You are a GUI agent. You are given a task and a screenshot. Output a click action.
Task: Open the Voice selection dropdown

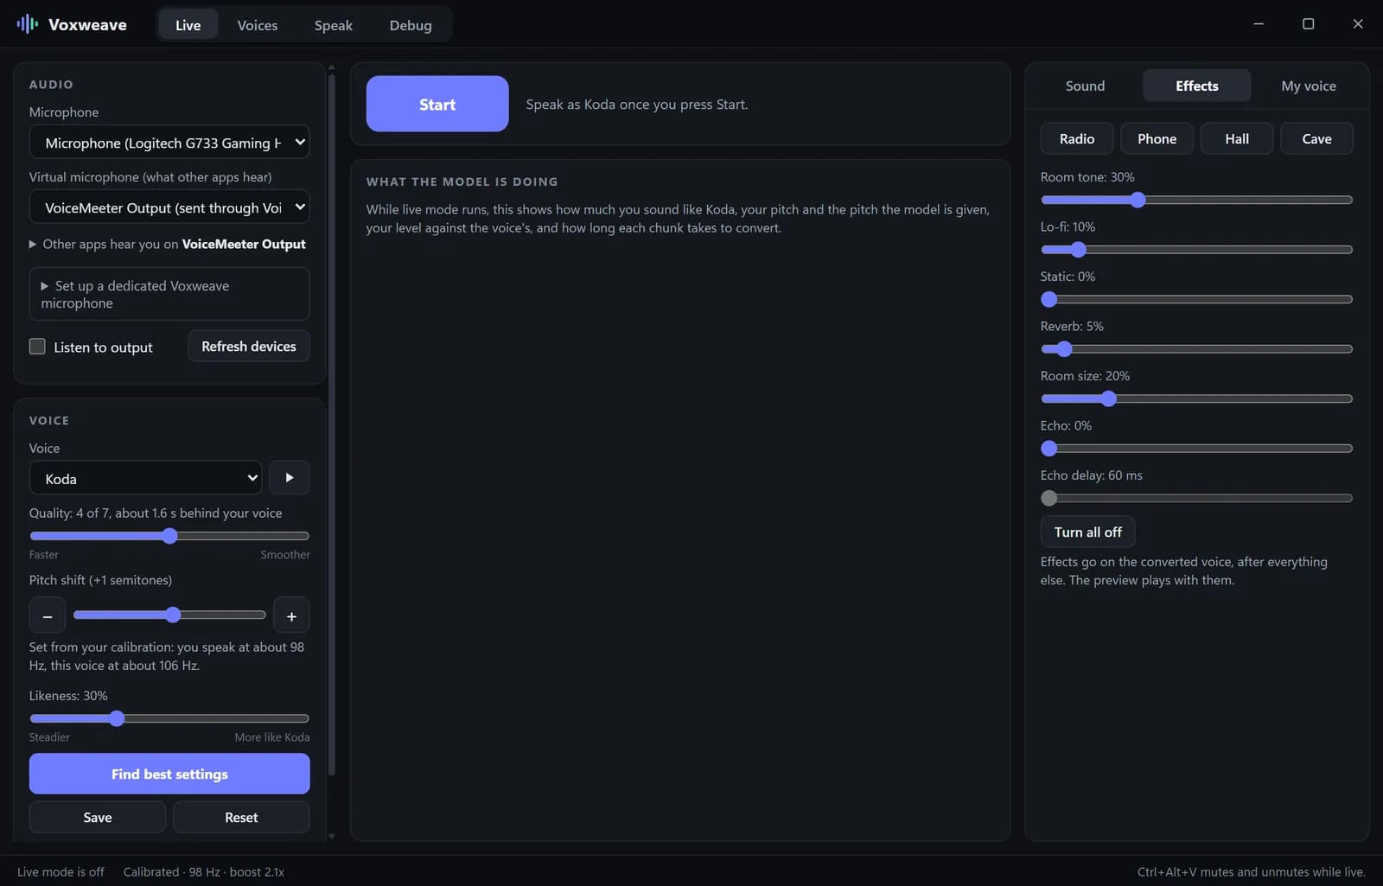(x=146, y=478)
